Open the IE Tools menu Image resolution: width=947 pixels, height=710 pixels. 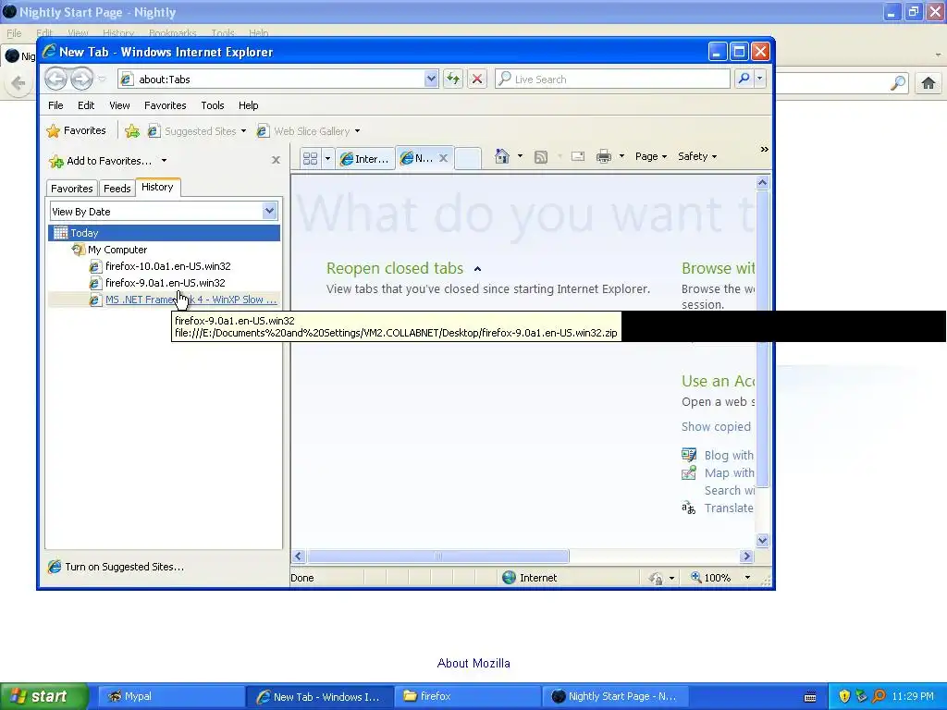[213, 105]
